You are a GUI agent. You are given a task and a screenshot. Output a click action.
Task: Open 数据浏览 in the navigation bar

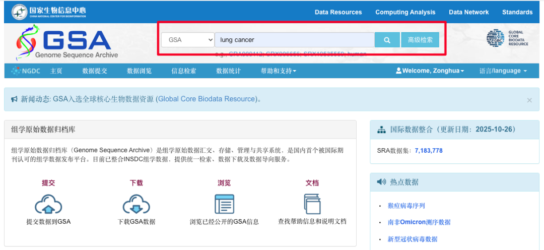pos(140,71)
